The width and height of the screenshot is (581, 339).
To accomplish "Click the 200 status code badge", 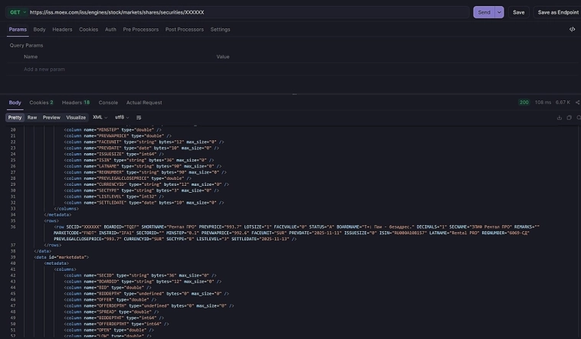I will [x=524, y=102].
